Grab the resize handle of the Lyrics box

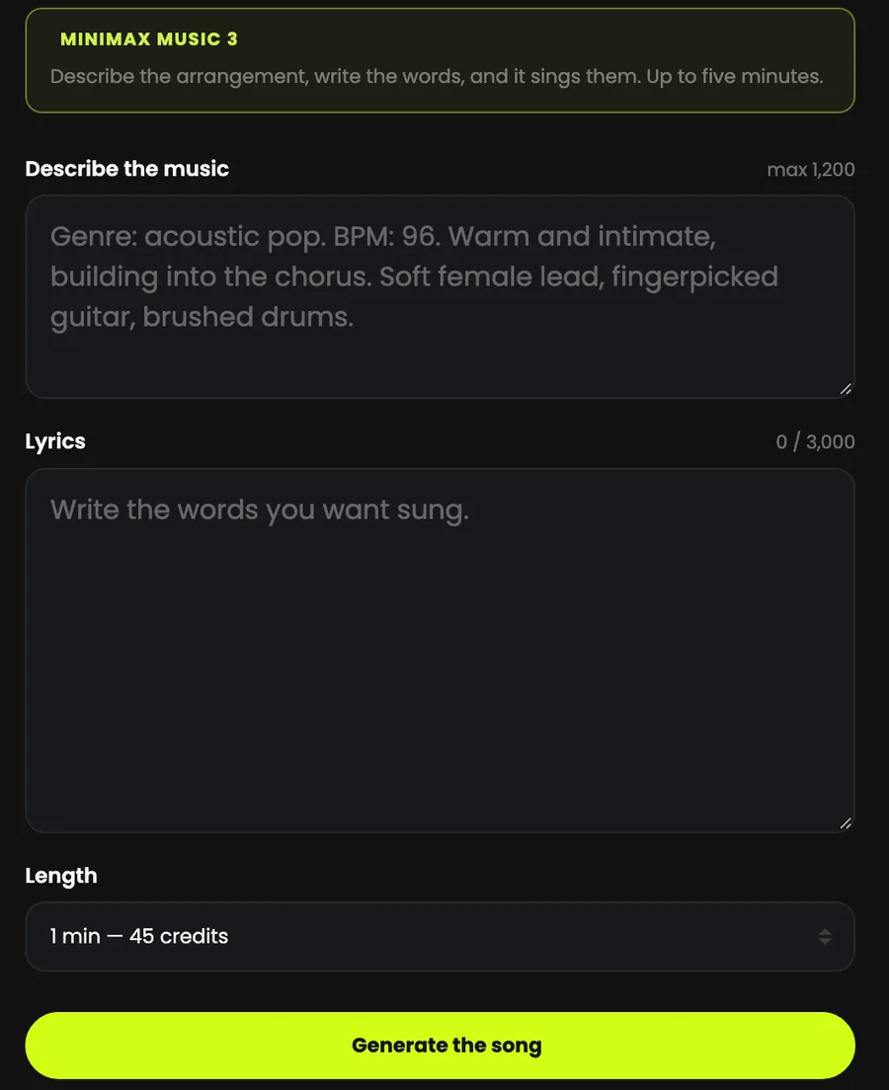pos(846,823)
